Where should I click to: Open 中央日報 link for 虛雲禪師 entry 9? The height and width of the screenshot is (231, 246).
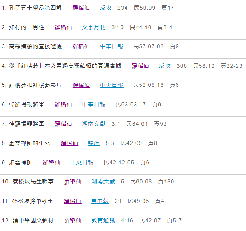coord(82,163)
